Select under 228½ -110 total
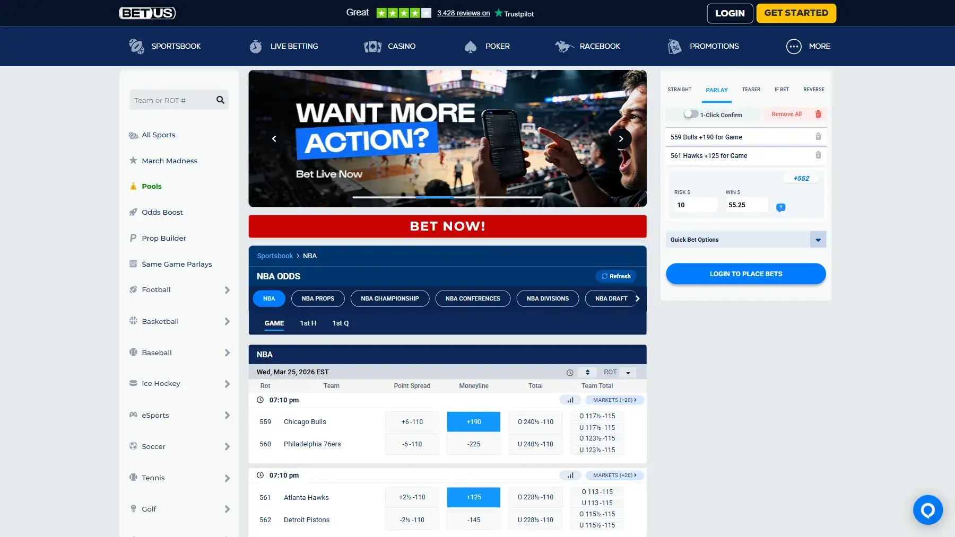 point(535,520)
